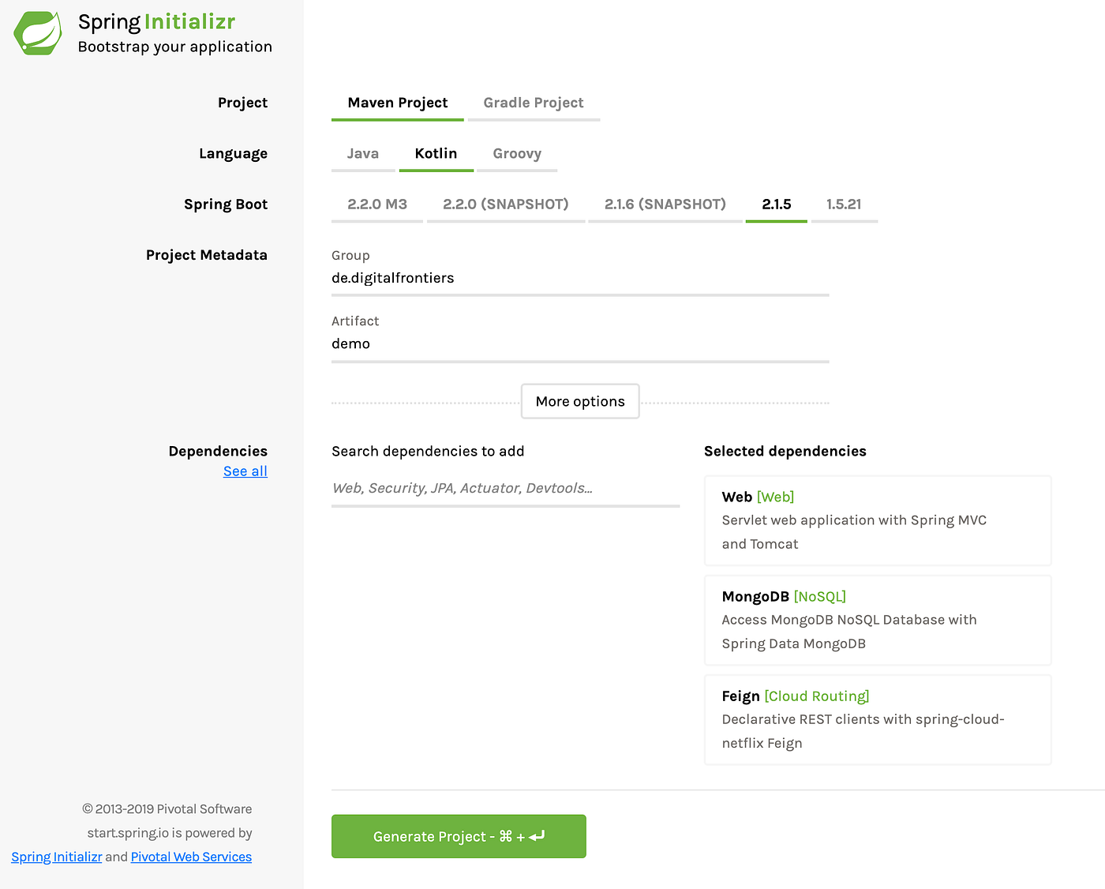Select Groovy as the language
1105x889 pixels.
[517, 153]
